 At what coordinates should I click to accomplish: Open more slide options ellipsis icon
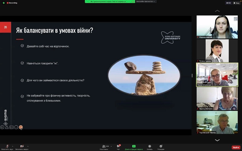click(16, 127)
